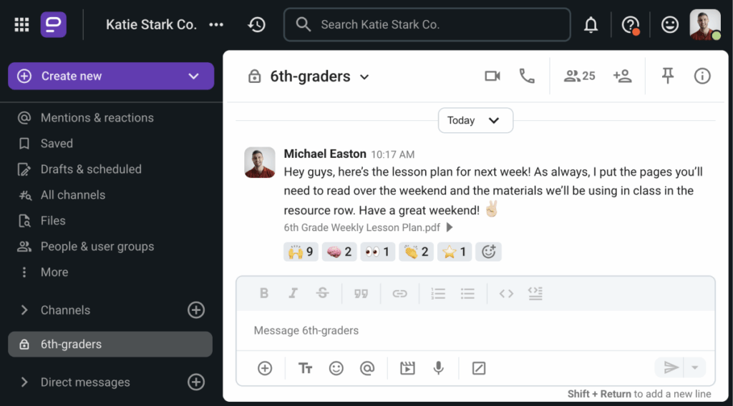Click the microphone icon to record audio
This screenshot has height=406, width=733.
tap(438, 368)
